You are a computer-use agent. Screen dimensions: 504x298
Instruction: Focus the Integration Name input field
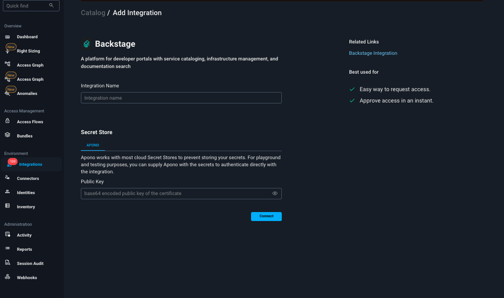click(181, 98)
